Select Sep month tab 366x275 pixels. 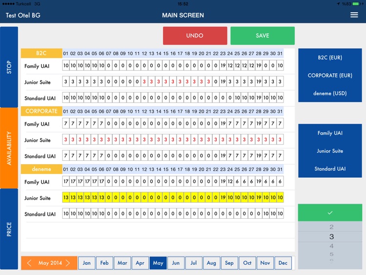(x=229, y=263)
